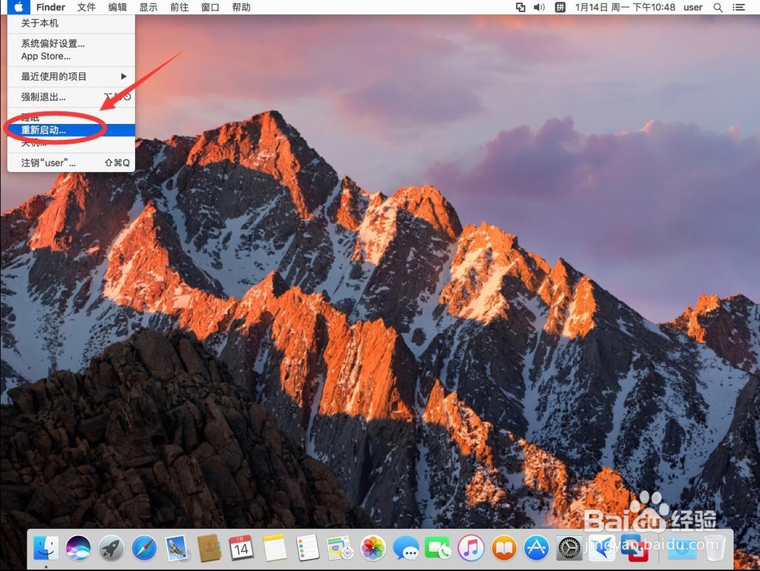Open System Preferences gear in Dock
This screenshot has height=571, width=760.
pos(568,548)
